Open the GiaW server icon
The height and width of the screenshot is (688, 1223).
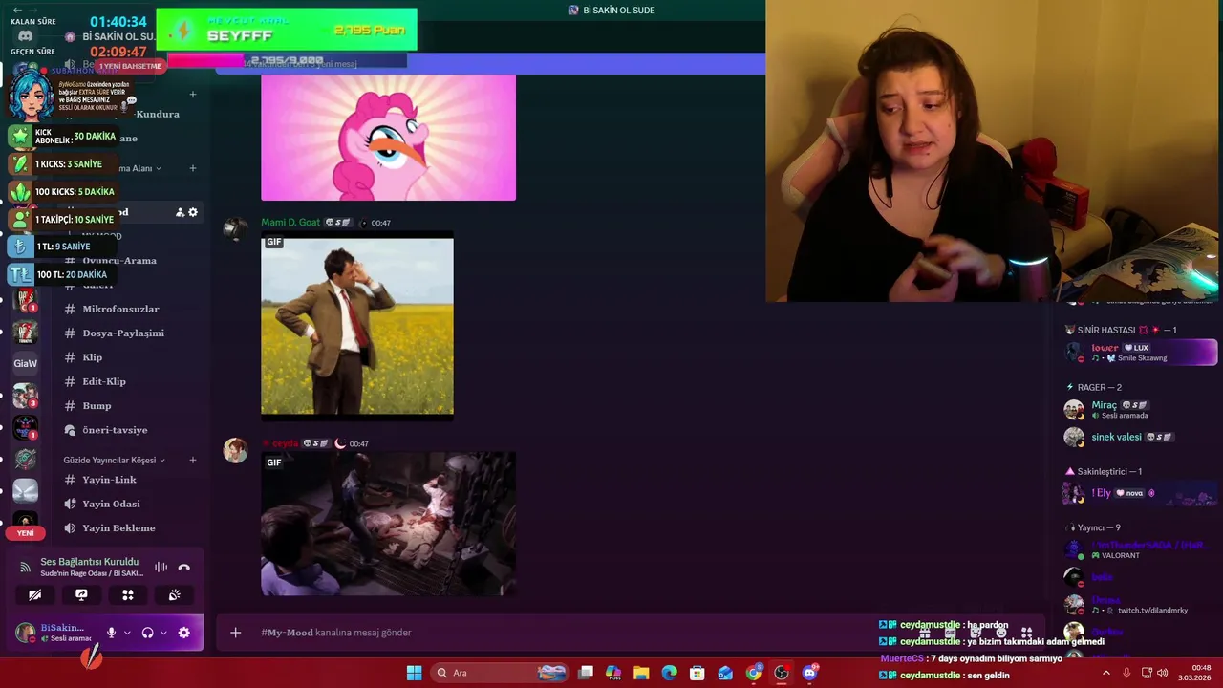tap(25, 363)
